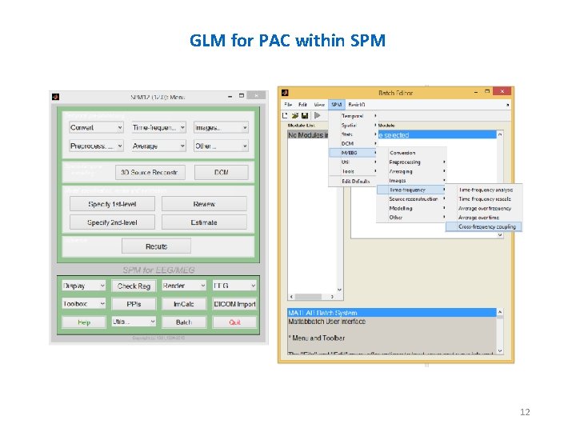Screen dimensions: 576x432
Task: Open the Toolbox dropdown
Action: point(84,304)
